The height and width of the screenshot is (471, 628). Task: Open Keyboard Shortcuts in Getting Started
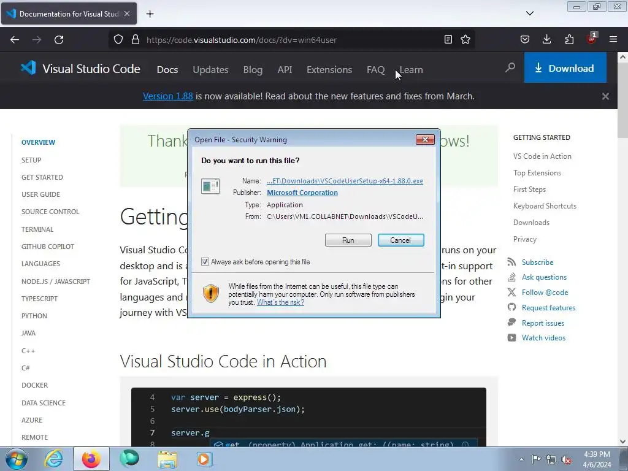(x=545, y=206)
